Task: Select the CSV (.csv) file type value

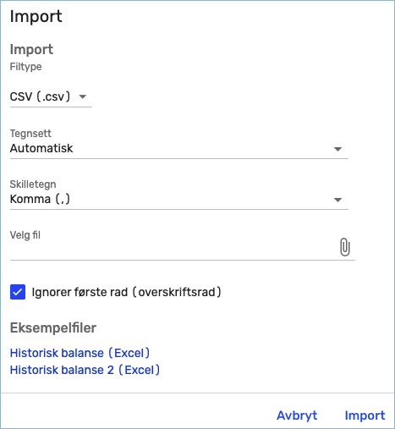Action: tap(40, 96)
